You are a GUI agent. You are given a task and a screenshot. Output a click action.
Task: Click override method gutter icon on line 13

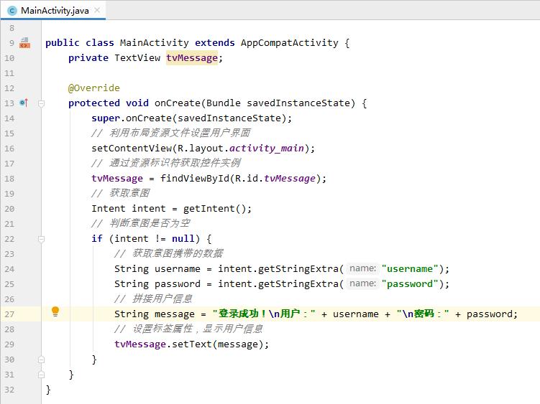pos(24,103)
